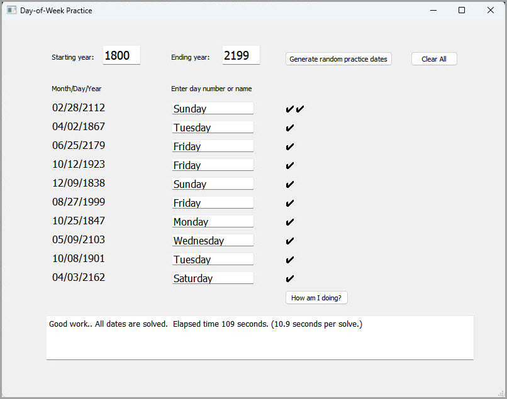The image size is (507, 399).
Task: Focus the answer field for 06/25/2179
Action: pyautogui.click(x=213, y=146)
